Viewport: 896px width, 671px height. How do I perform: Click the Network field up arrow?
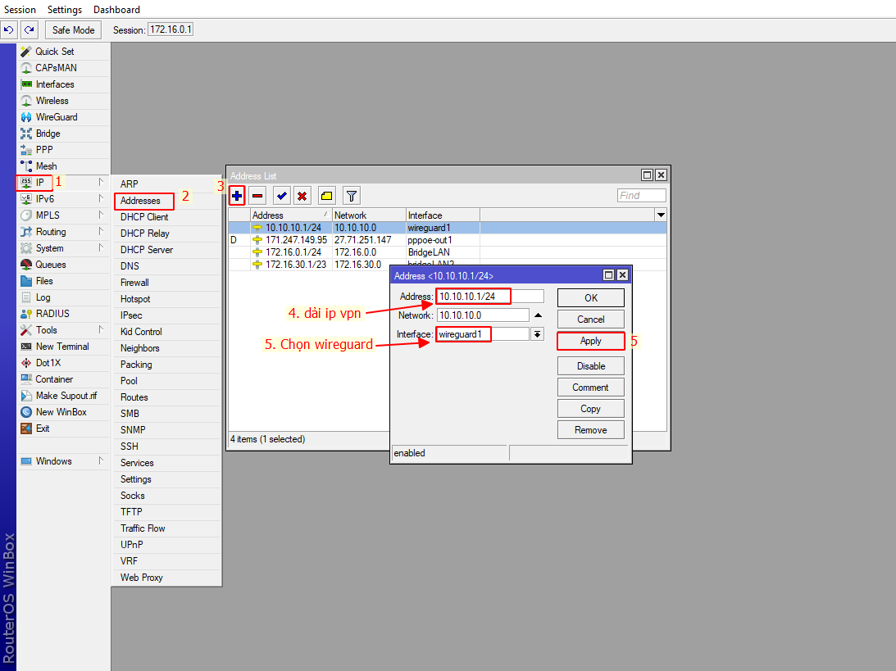538,315
